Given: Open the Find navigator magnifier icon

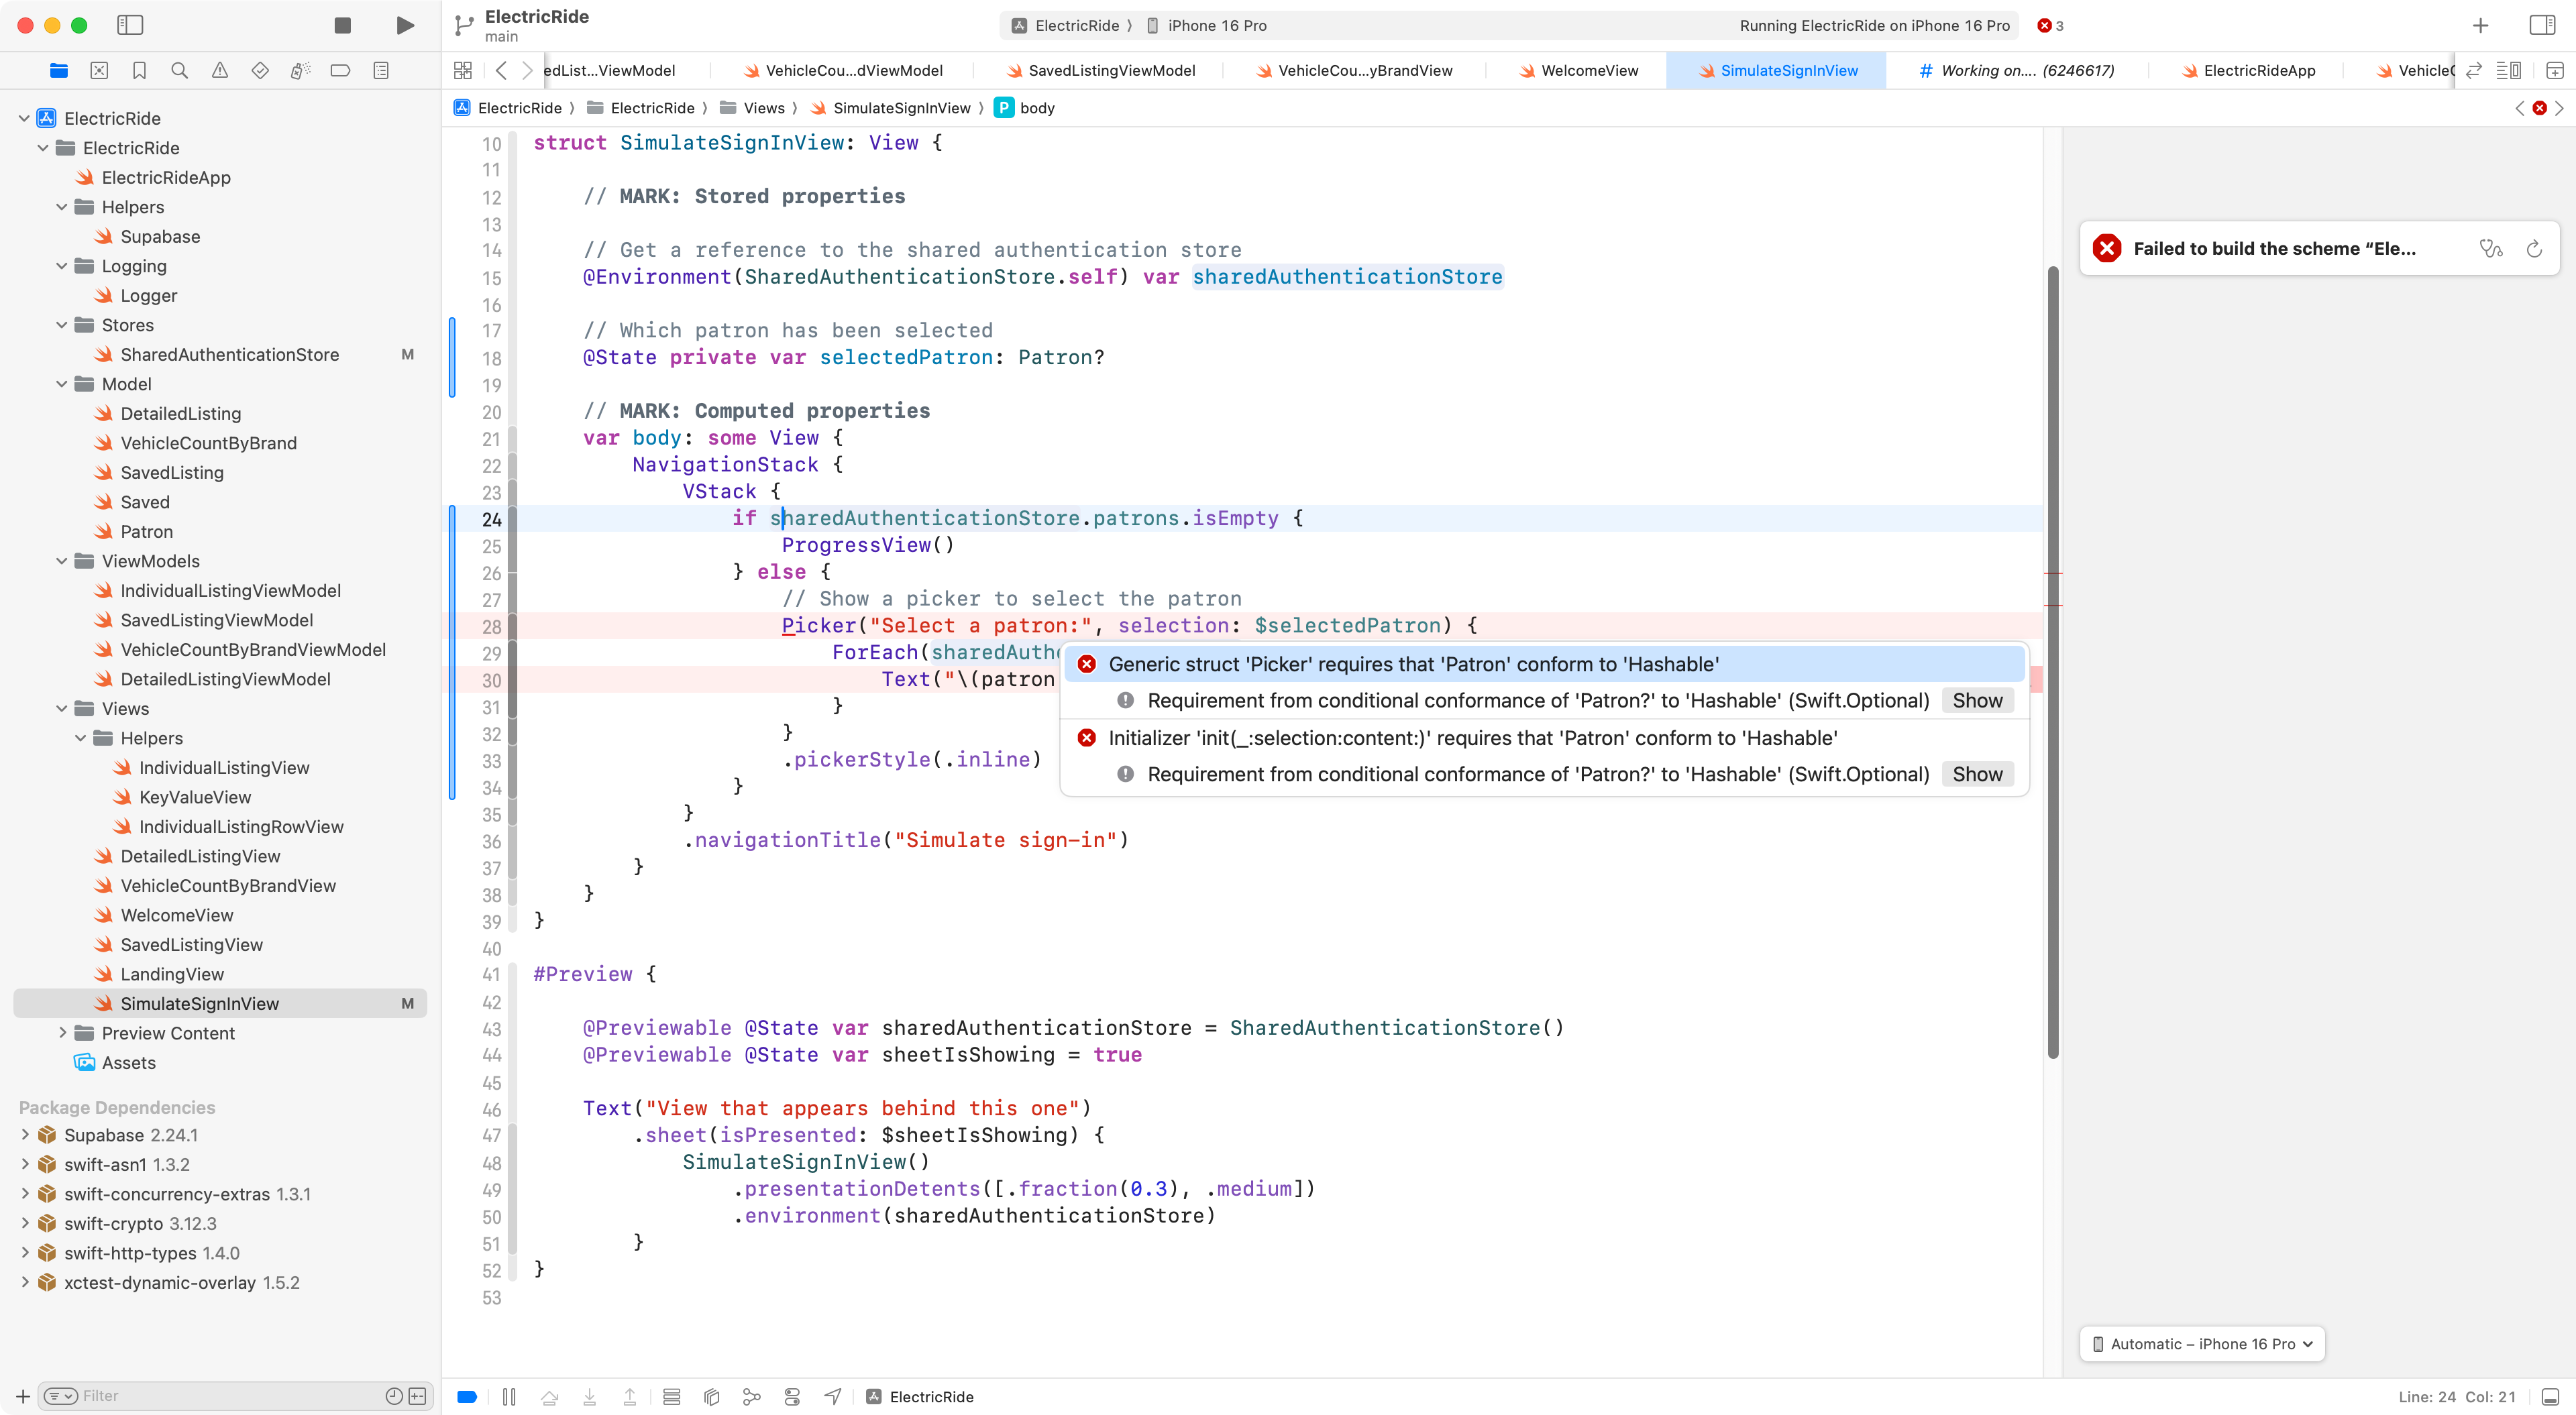Looking at the screenshot, I should point(180,71).
